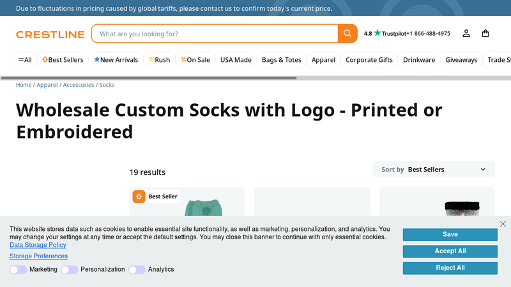Go to Accessories breadcrumb link
The image size is (511, 287).
click(x=78, y=85)
